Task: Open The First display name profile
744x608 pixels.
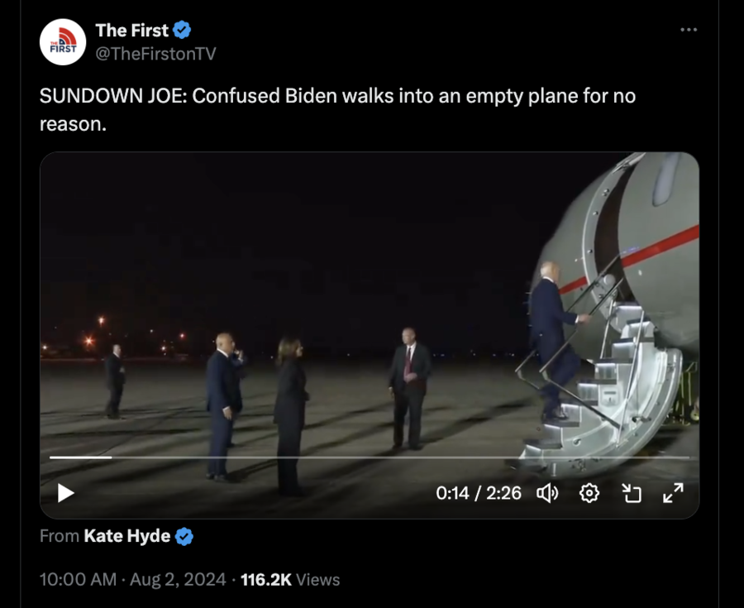Action: click(132, 31)
